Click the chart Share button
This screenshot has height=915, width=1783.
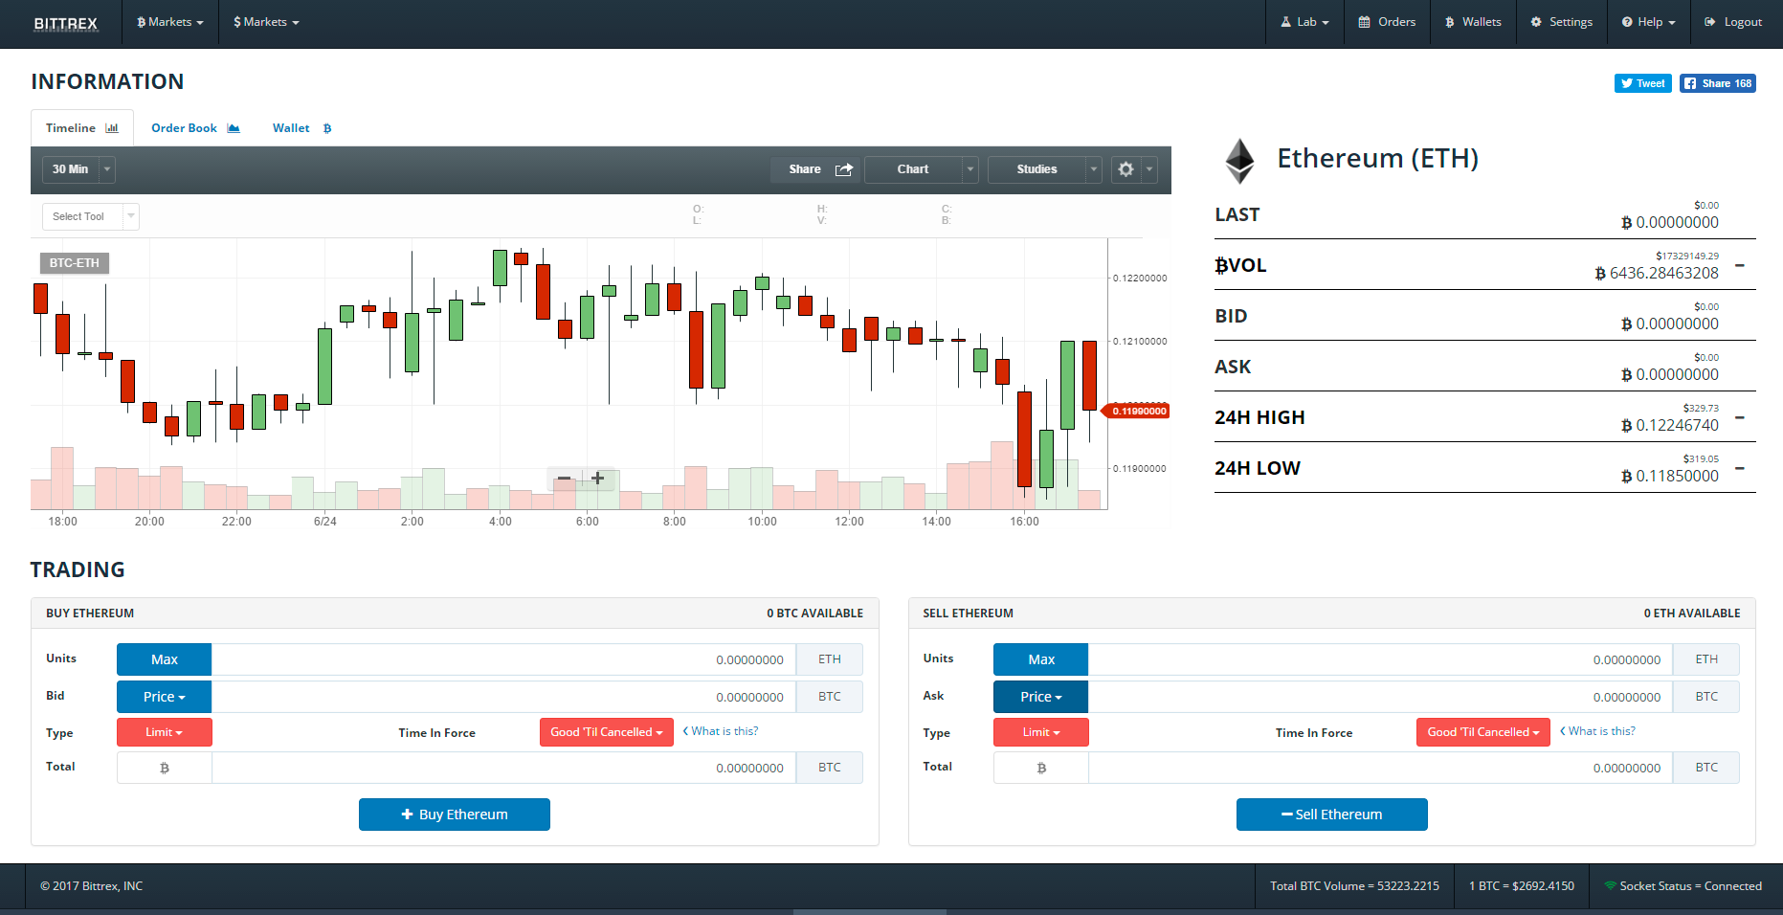(x=815, y=169)
